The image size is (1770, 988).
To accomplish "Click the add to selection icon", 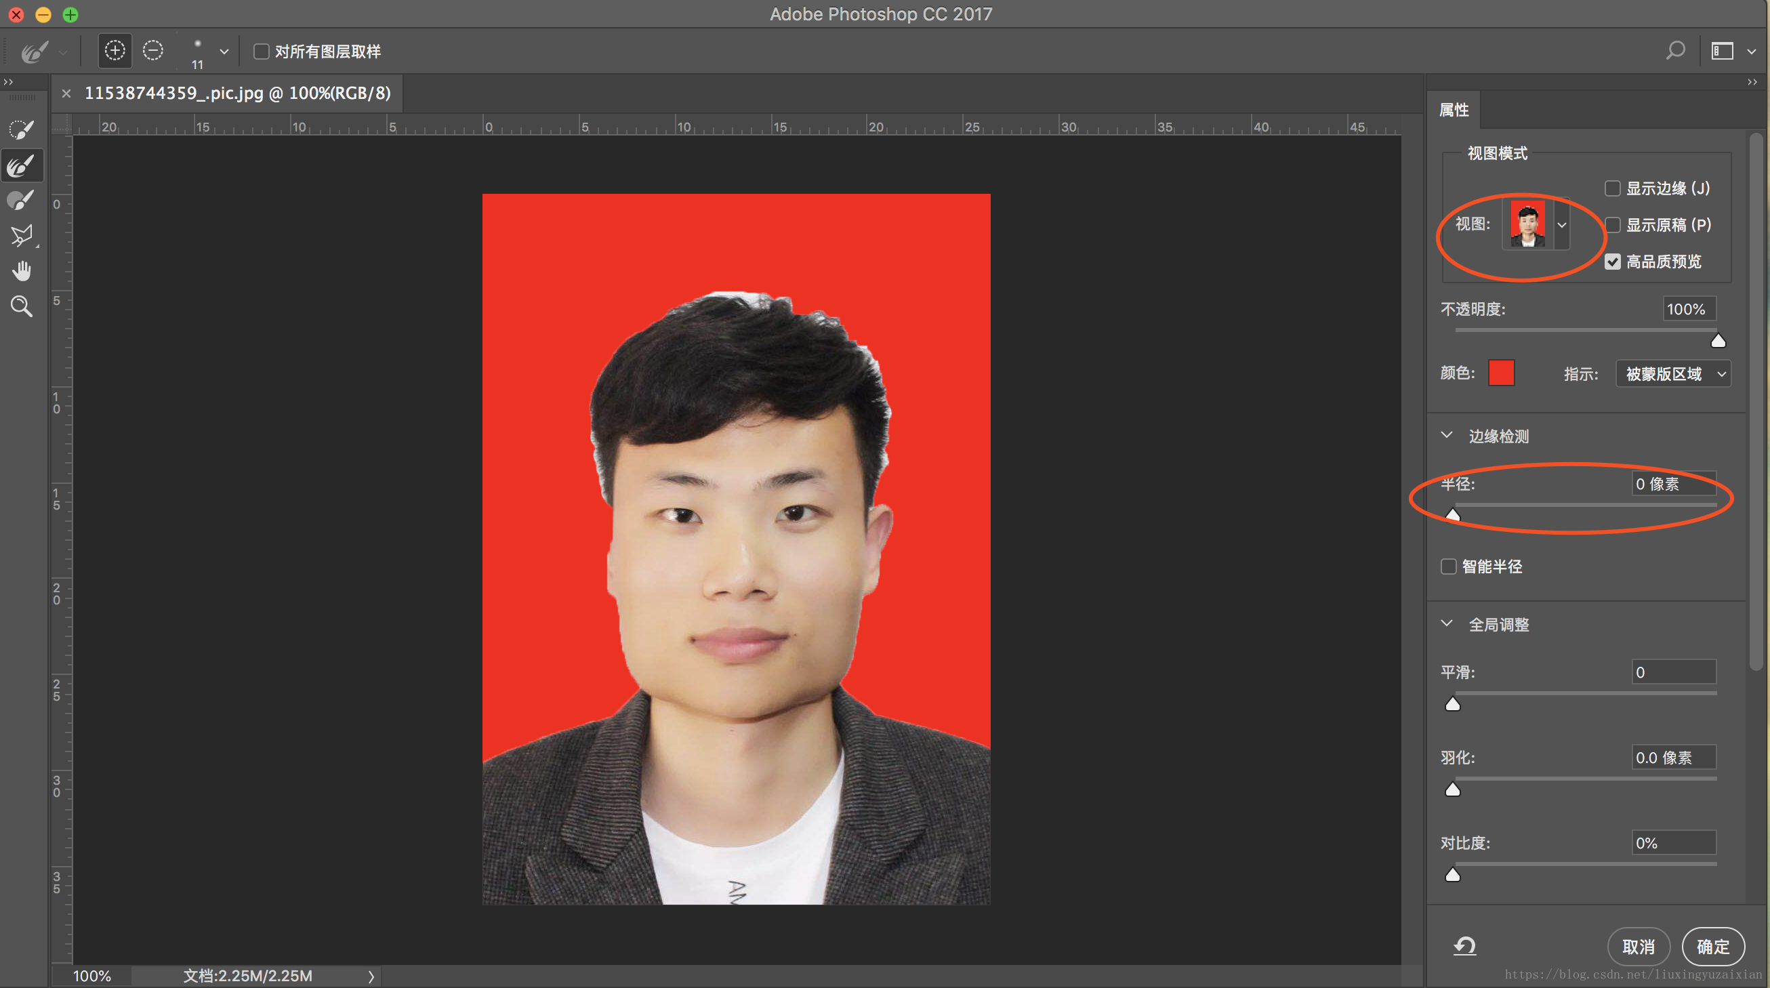I will 115,51.
